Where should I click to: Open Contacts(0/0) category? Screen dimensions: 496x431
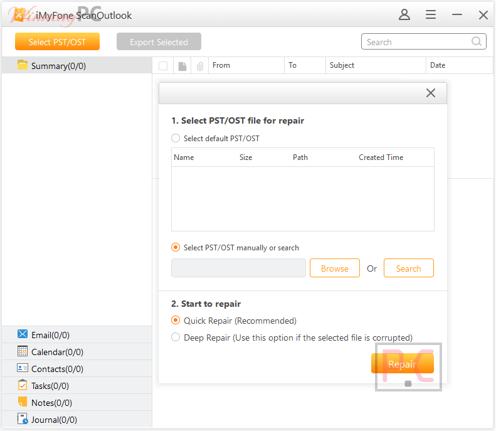(x=77, y=368)
